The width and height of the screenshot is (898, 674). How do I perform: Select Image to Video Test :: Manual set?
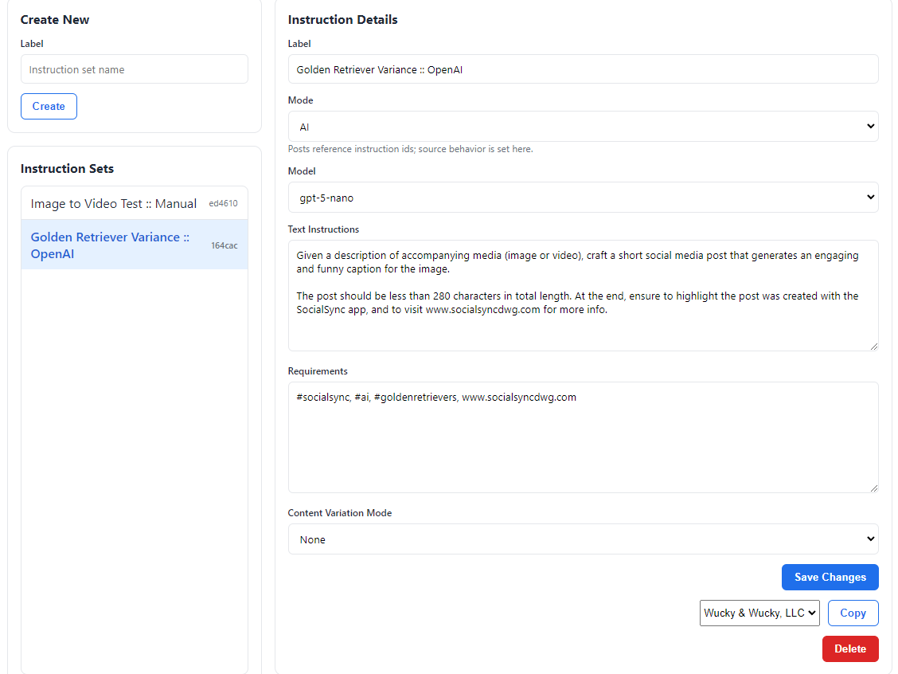(113, 204)
